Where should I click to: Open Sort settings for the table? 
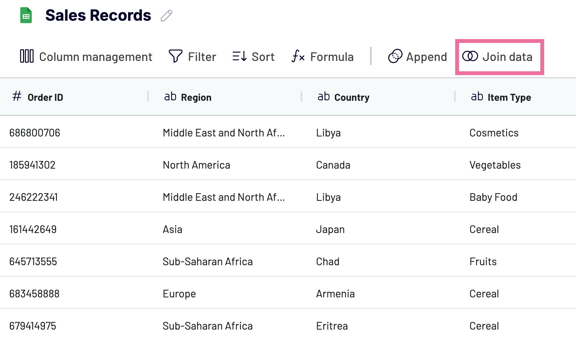coord(253,56)
